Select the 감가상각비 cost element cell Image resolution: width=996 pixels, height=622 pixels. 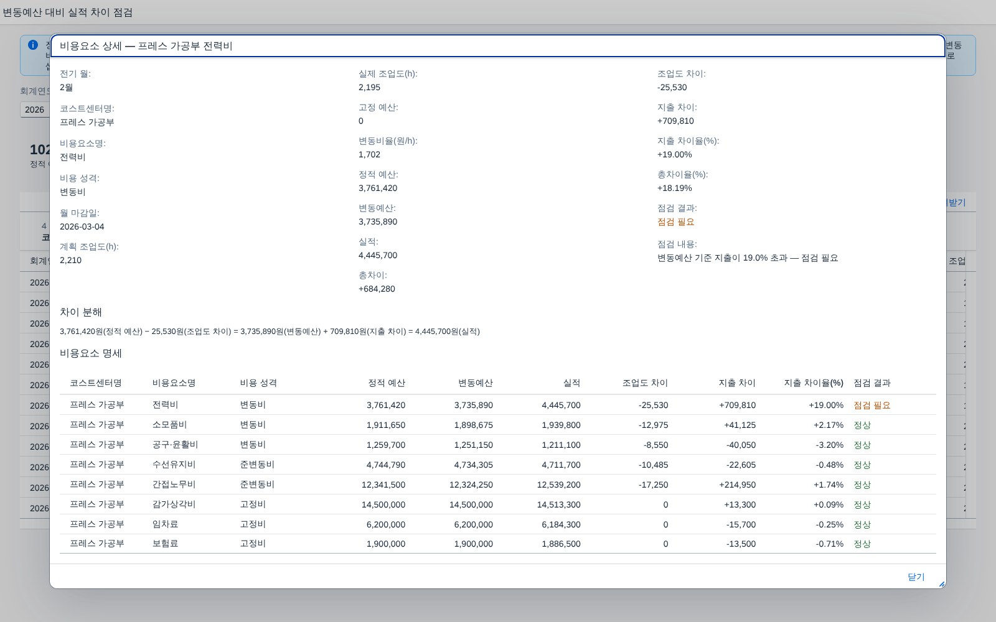174,504
